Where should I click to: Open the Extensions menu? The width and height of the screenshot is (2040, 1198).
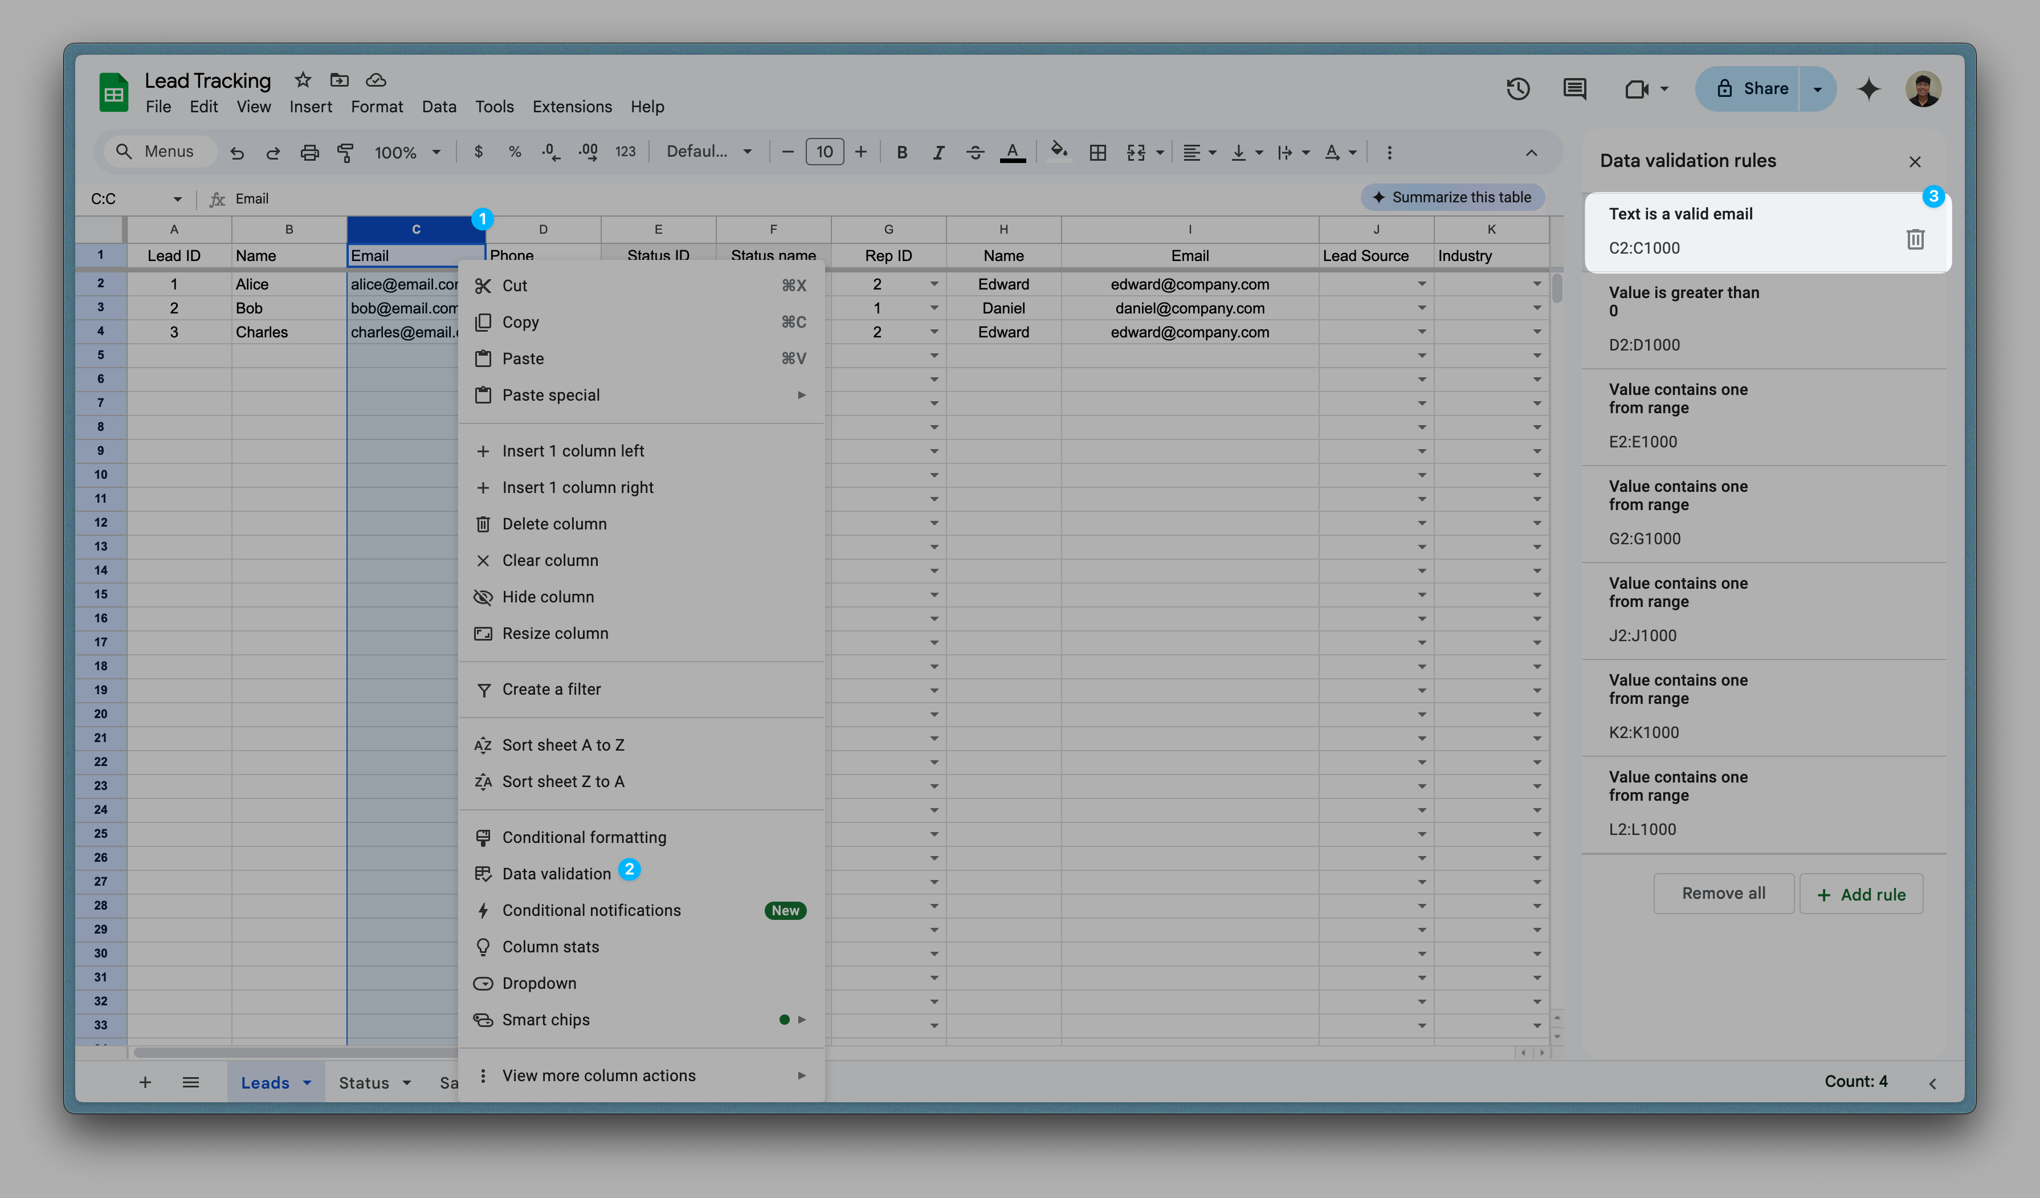[x=572, y=107]
